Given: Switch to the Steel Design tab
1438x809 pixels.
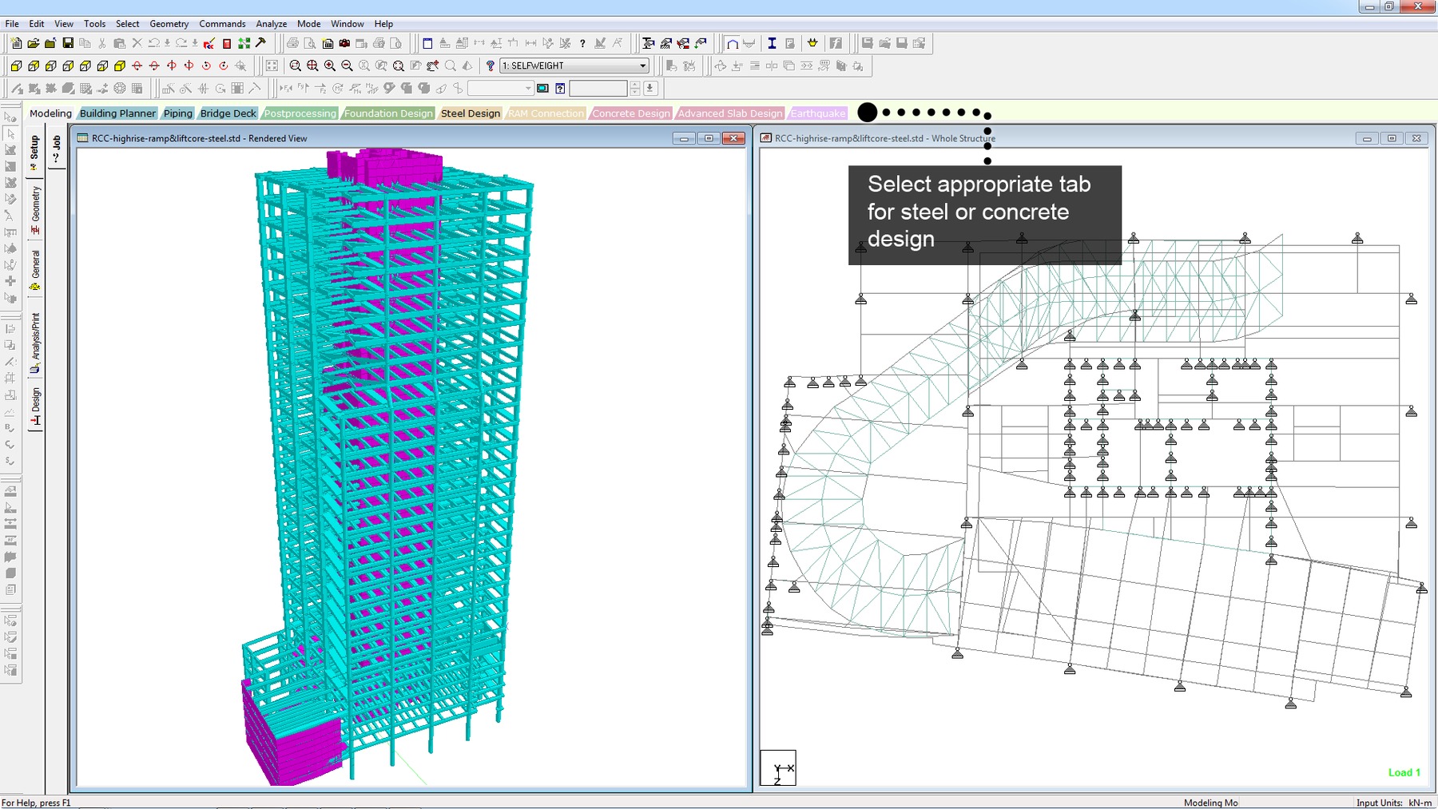Looking at the screenshot, I should click(470, 113).
